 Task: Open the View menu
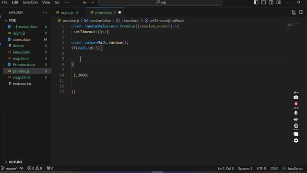tap(46, 2)
